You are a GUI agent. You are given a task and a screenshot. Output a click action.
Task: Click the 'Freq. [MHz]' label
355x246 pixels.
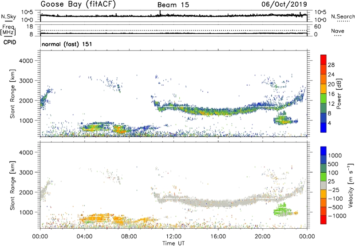tap(9, 30)
